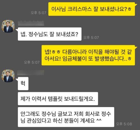Tap the 헉 message bubble
Image resolution: width=140 pixels, height=130 pixels.
pyautogui.click(x=23, y=84)
